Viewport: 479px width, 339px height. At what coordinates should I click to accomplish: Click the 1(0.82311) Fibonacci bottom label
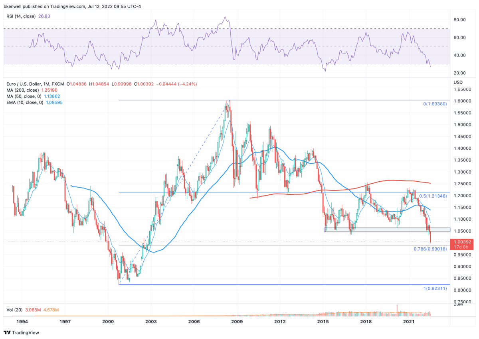(437, 288)
